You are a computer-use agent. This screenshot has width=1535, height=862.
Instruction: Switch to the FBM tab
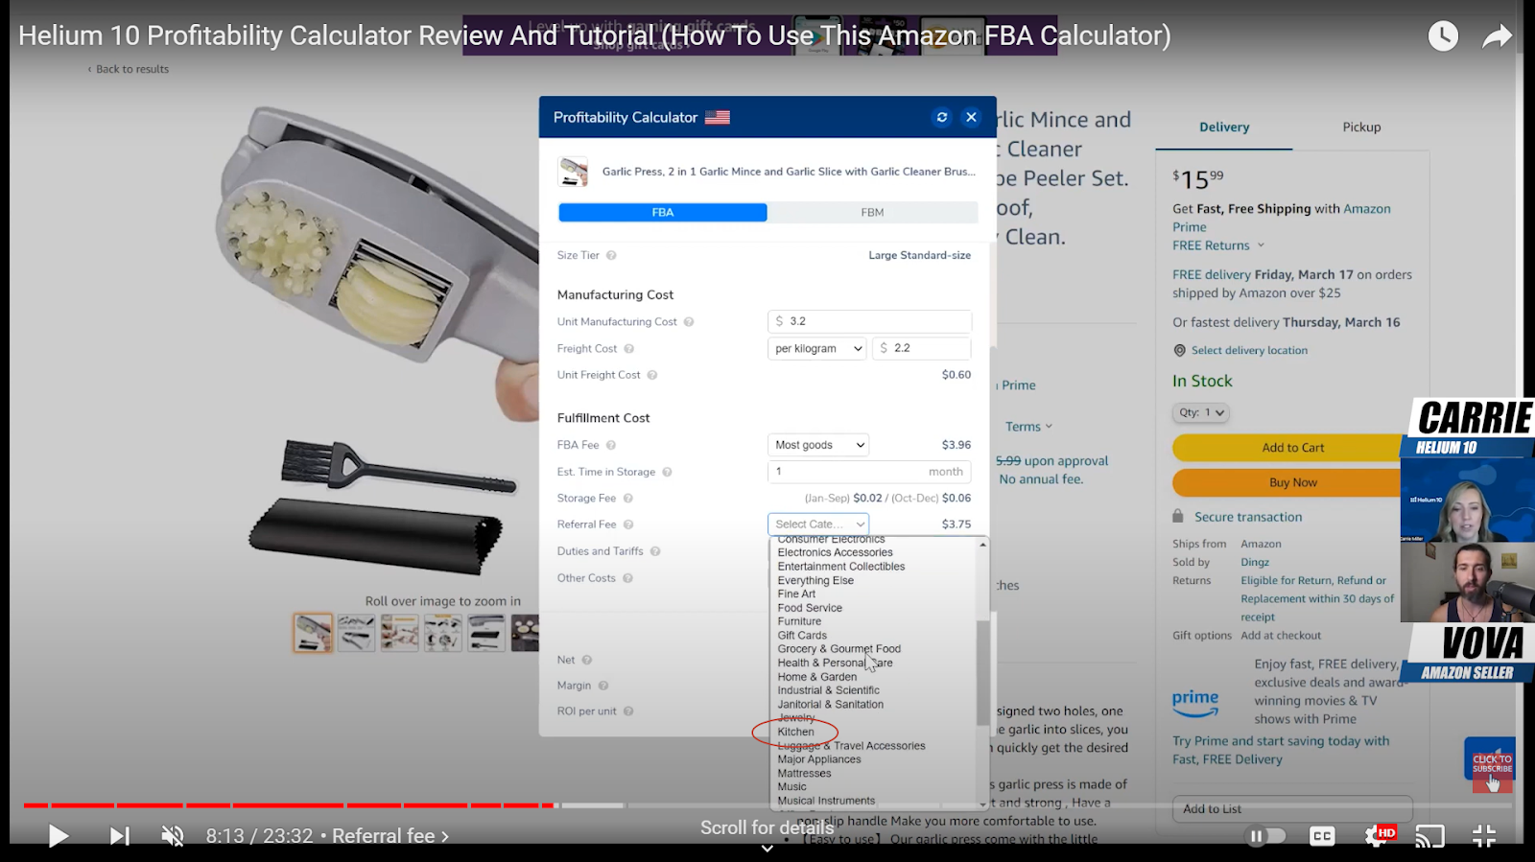(872, 212)
